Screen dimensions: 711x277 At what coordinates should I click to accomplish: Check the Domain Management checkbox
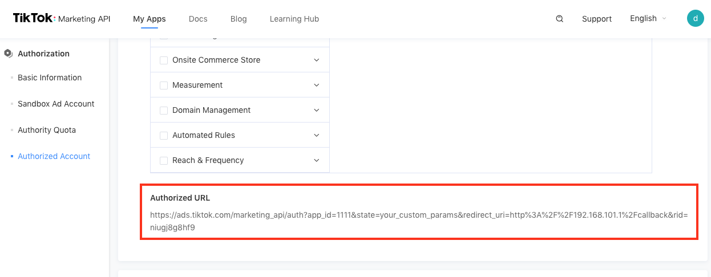click(164, 111)
